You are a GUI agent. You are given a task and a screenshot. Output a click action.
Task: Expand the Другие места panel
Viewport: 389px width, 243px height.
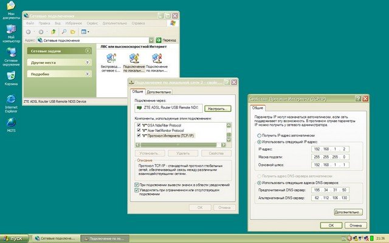click(88, 63)
